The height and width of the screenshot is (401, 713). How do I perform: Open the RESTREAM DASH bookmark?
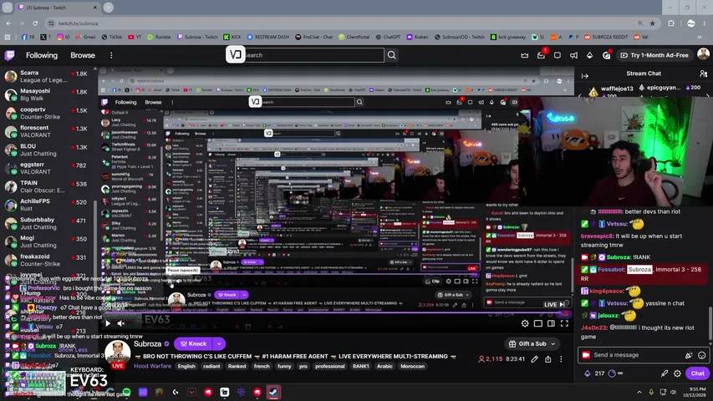268,37
